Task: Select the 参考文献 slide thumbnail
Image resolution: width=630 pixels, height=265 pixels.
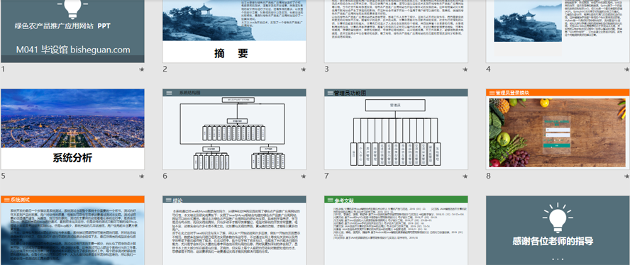Action: coord(396,230)
